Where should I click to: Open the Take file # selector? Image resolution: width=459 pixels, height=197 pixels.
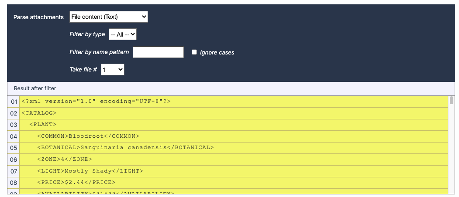coord(112,69)
